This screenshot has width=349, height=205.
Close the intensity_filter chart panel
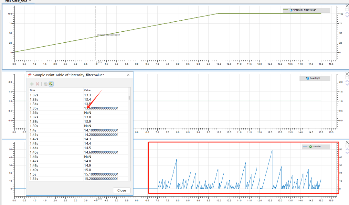tap(347, 6)
